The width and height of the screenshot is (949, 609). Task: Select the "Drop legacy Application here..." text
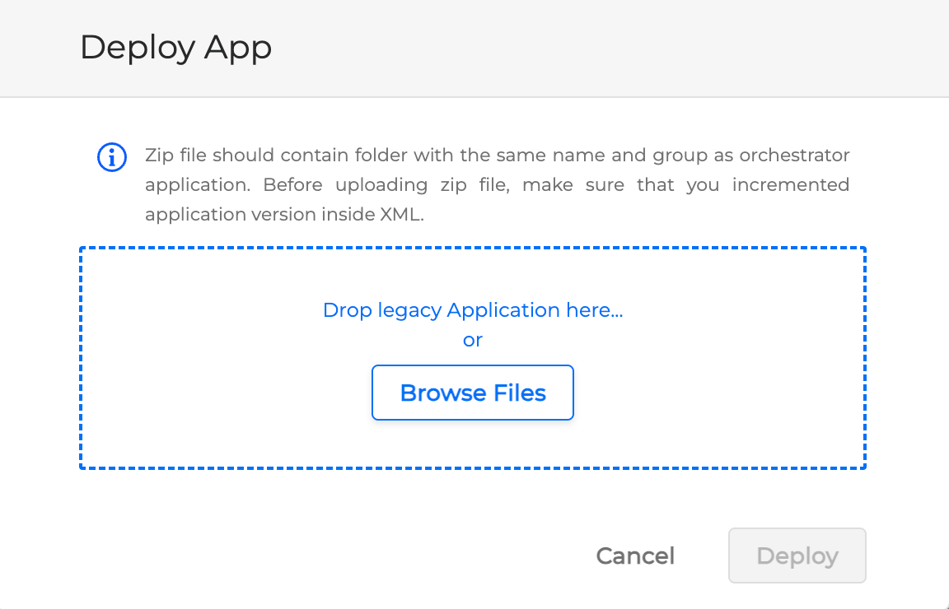(472, 310)
